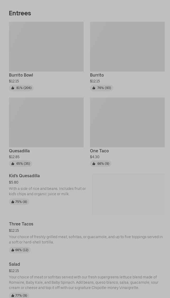Select the Quesadilla image
Screen dimensions: 170x298
click(46, 122)
